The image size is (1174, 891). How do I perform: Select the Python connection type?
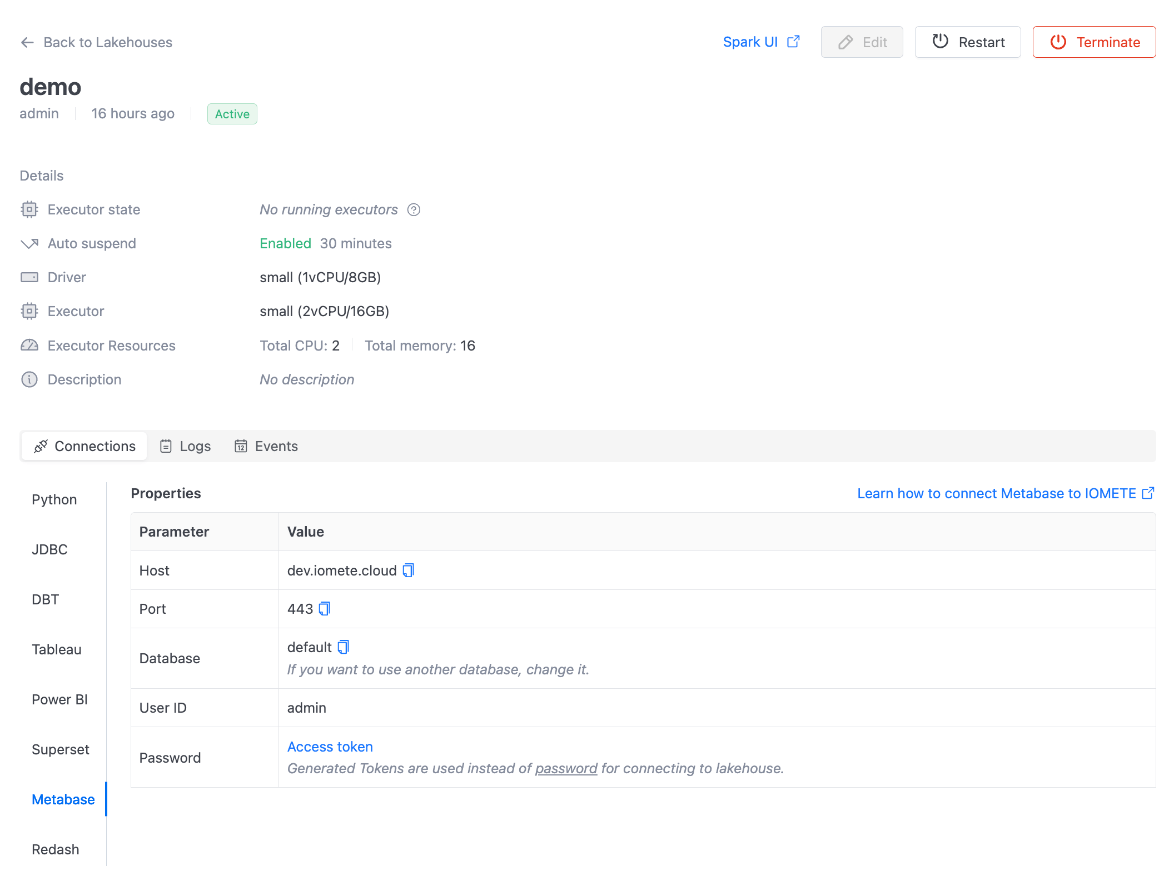[53, 499]
